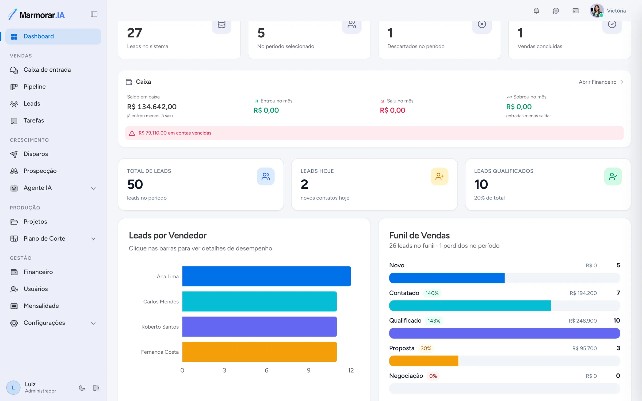
Task: Expand the Plano de Corte submenu
Action: tap(93, 239)
